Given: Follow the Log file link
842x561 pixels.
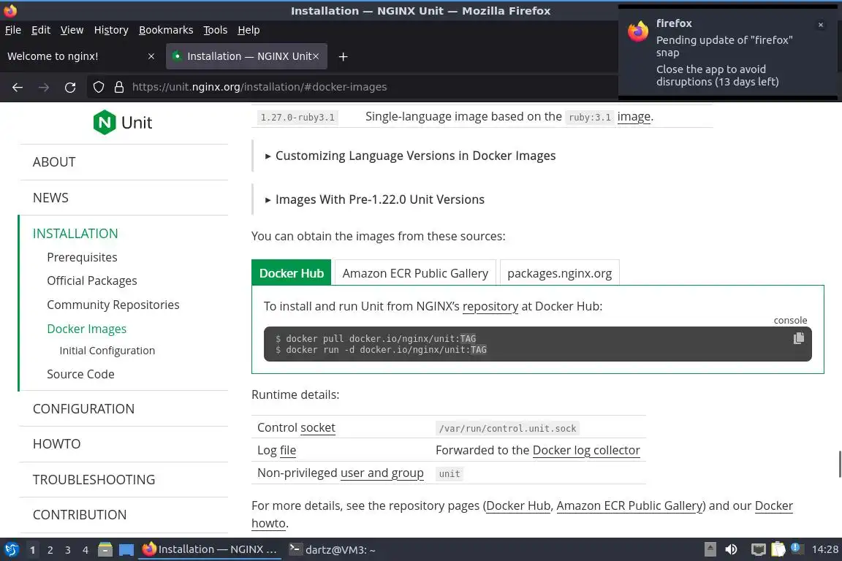Looking at the screenshot, I should coord(288,450).
